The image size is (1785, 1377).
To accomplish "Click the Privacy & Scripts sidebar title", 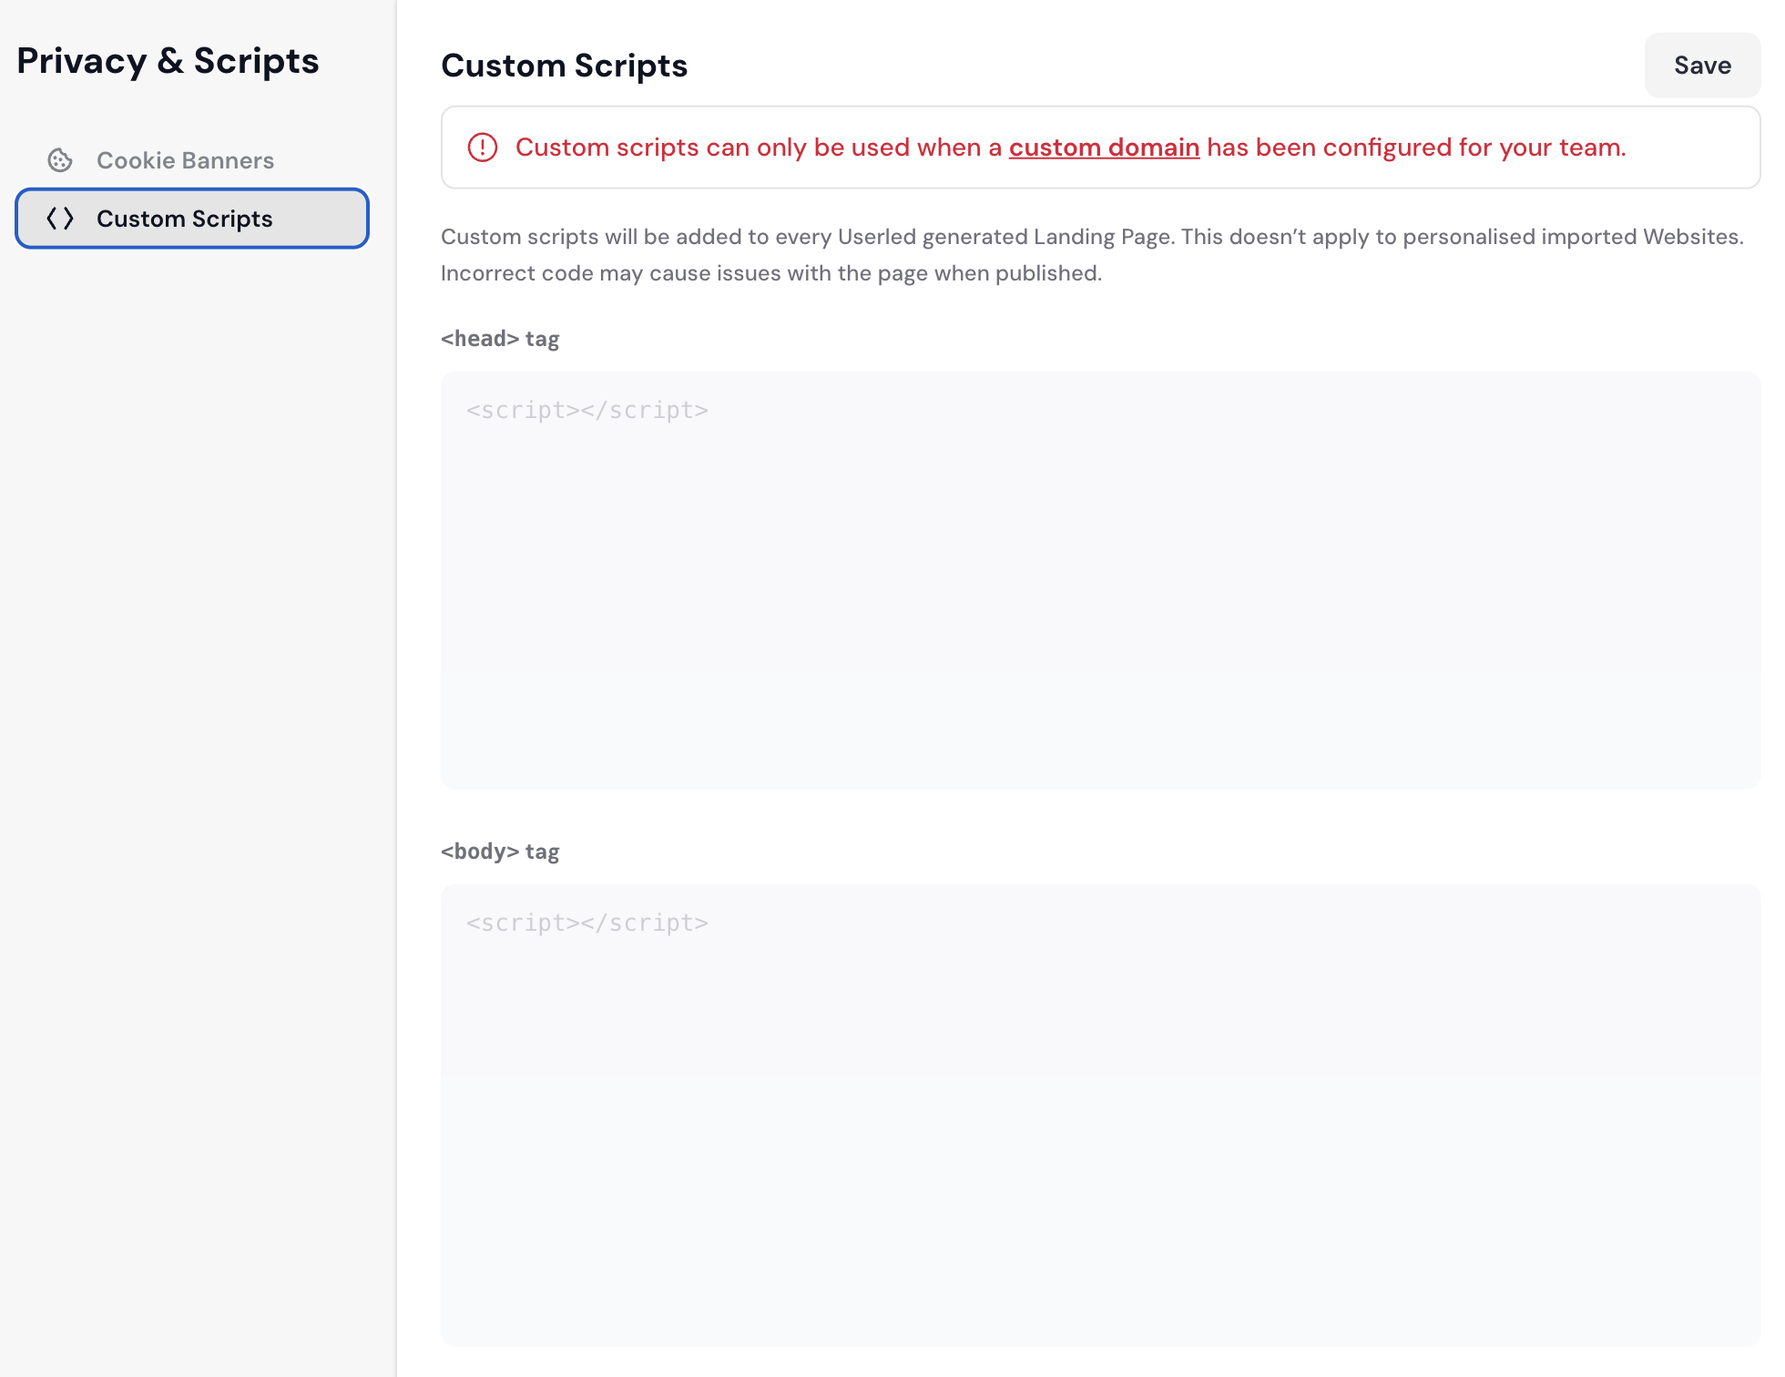I will (168, 61).
